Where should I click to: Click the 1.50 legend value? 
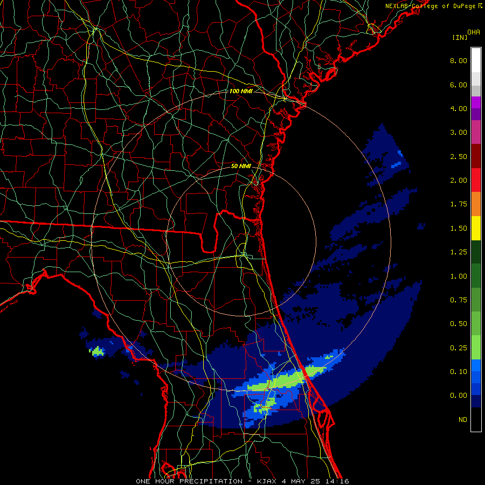(459, 228)
